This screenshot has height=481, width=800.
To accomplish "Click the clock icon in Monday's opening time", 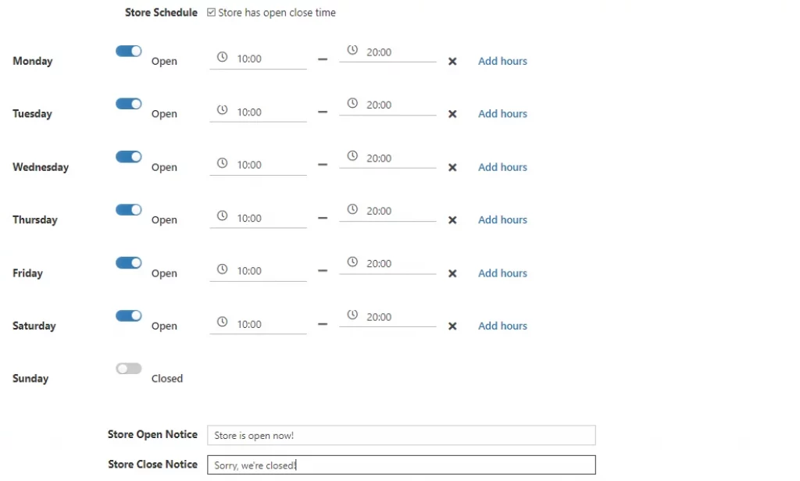I will (x=222, y=58).
